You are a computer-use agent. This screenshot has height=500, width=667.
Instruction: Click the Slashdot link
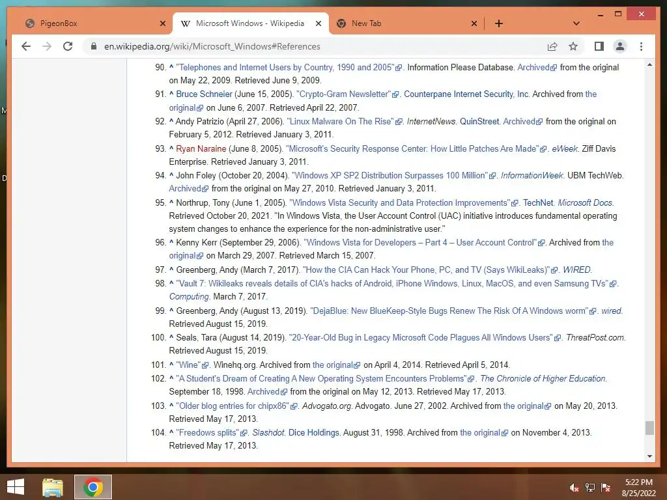click(268, 432)
